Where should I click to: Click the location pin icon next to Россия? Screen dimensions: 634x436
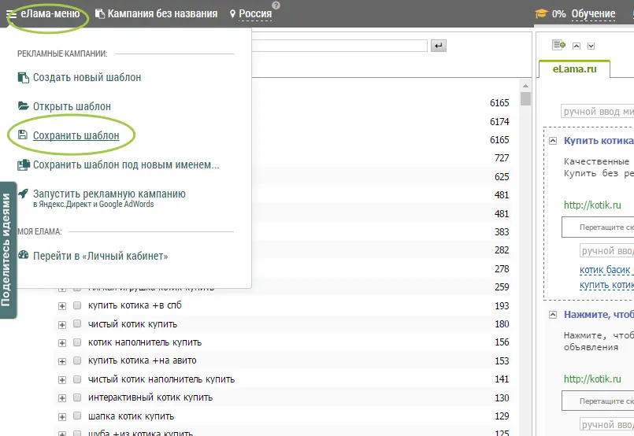[232, 14]
